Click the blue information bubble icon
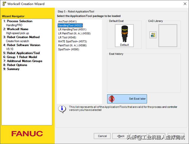This screenshot has width=189, height=144. coord(62,109)
